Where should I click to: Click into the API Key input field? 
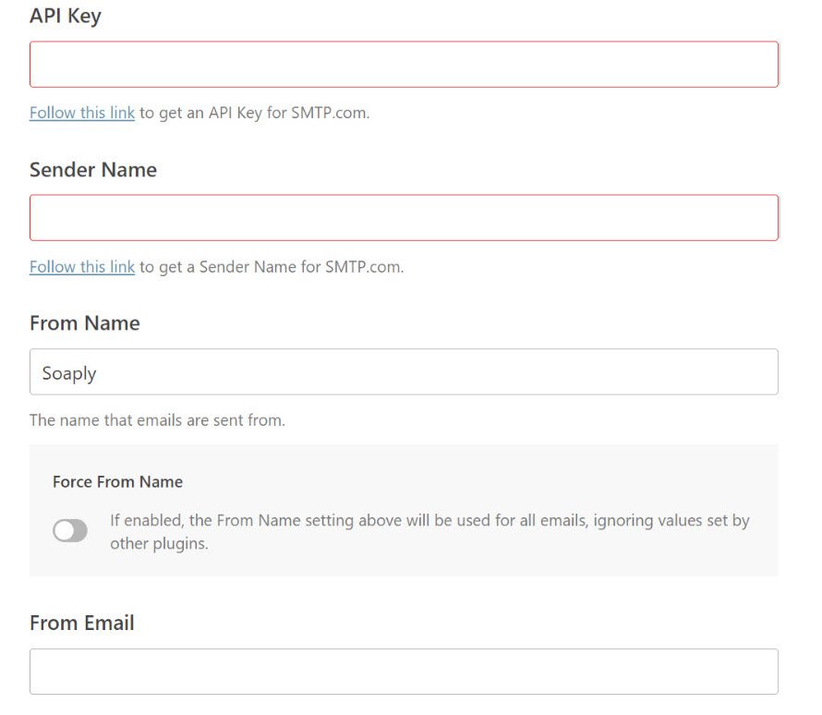404,65
